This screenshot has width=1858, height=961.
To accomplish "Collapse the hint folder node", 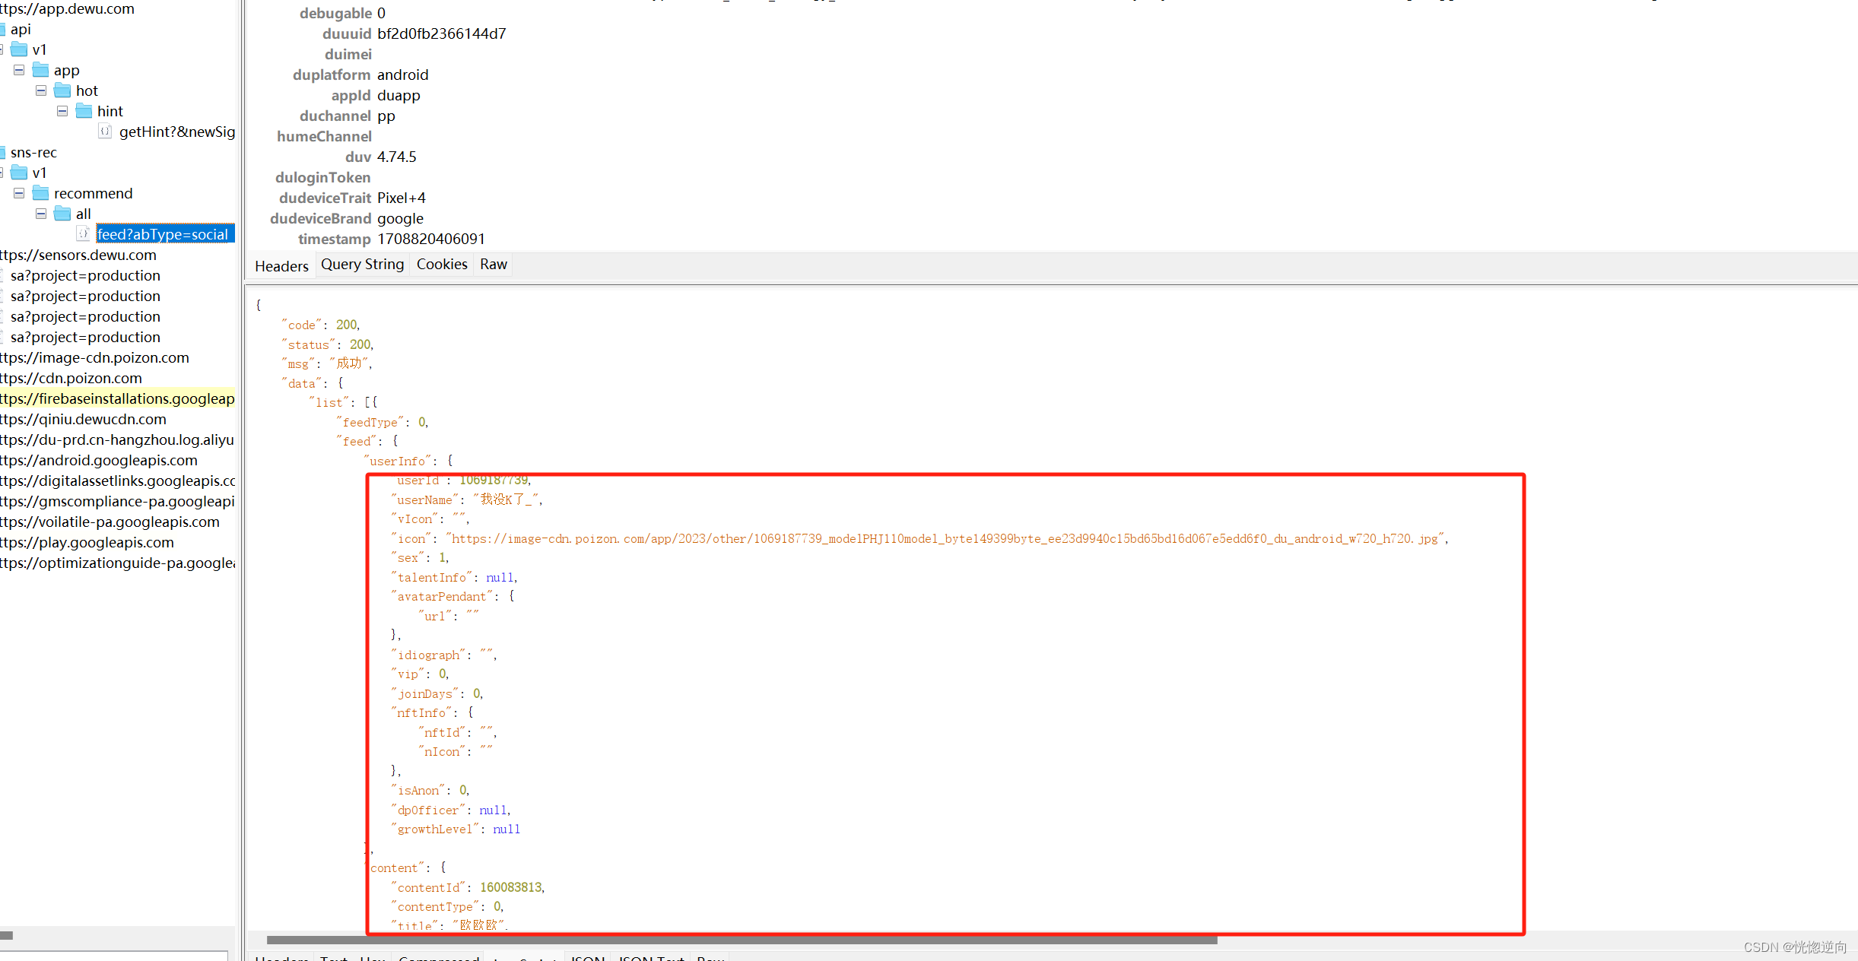I will pyautogui.click(x=62, y=111).
